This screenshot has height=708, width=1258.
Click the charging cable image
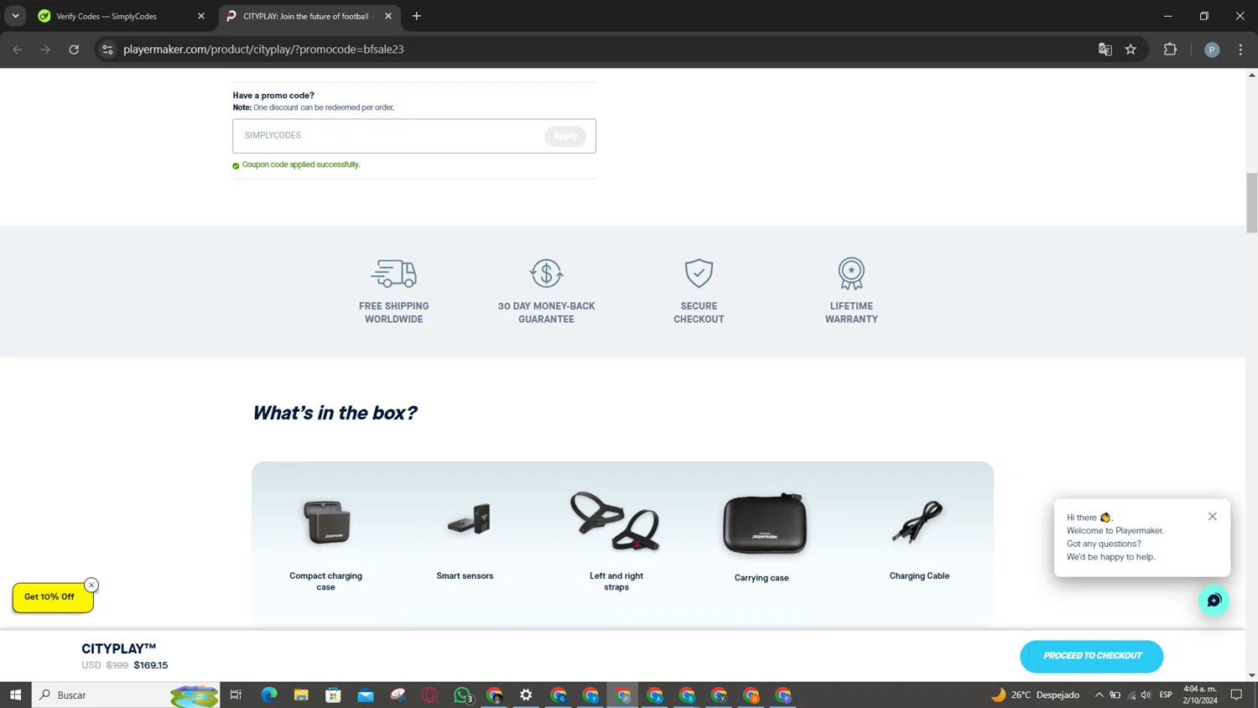point(918,522)
